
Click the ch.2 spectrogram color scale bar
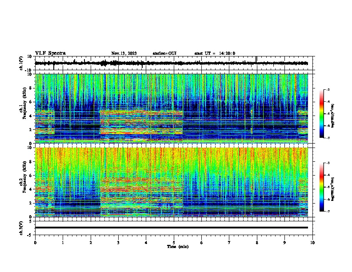[322, 187]
